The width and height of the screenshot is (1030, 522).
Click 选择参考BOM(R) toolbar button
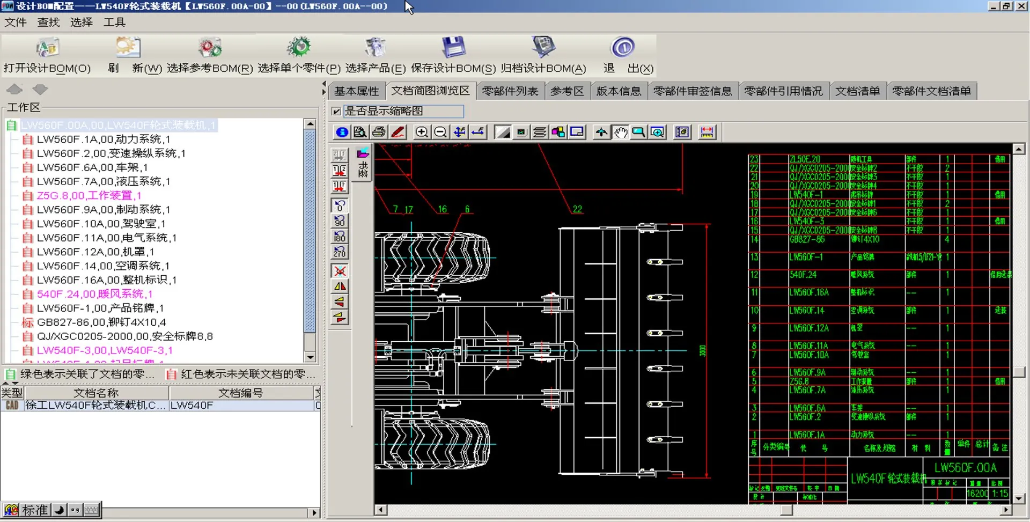click(210, 55)
